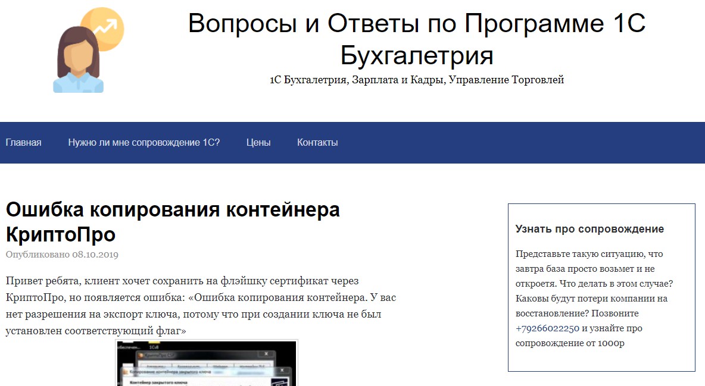Click the 'Узнать про сопровождение' widget heading
This screenshot has width=705, height=386.
click(589, 229)
